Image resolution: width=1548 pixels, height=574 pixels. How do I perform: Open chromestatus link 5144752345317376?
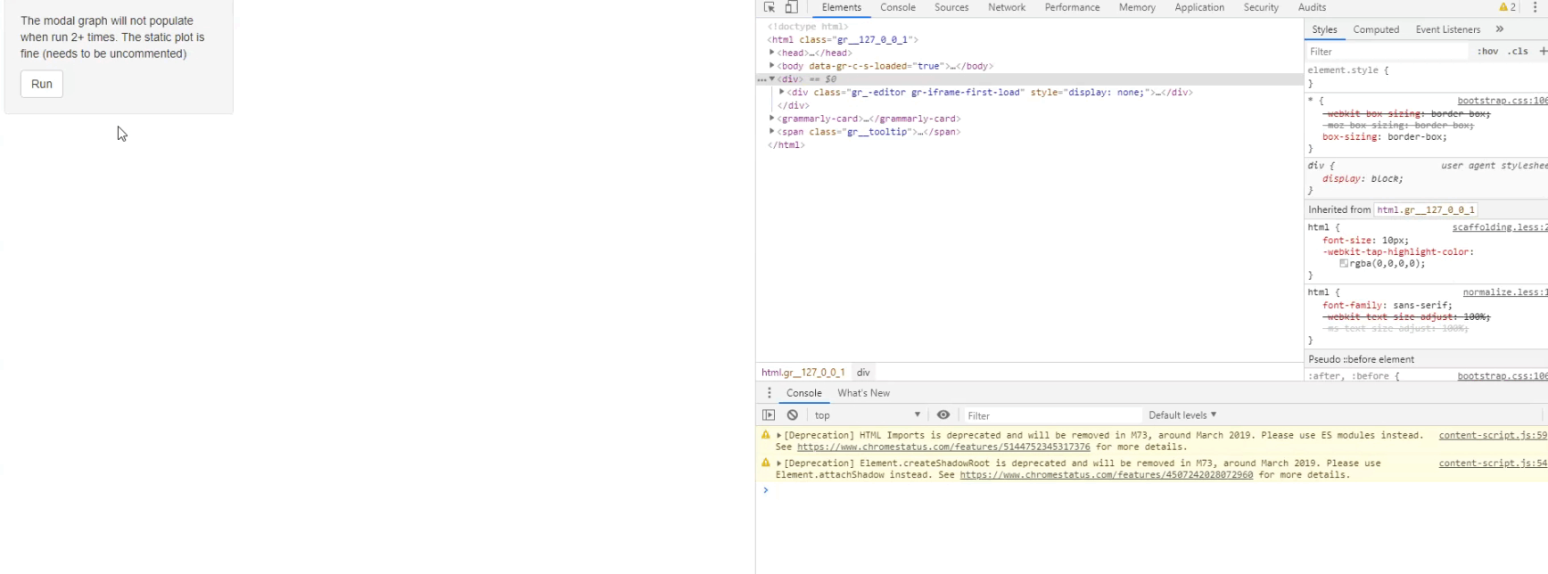(943, 447)
